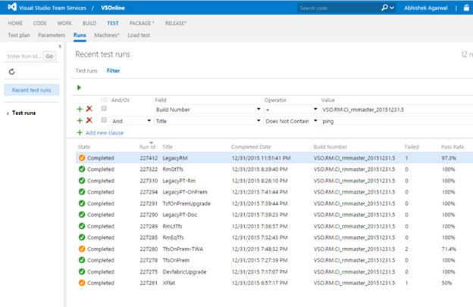473x307 pixels.
Task: Insert clause above Title row
Action: 80,121
